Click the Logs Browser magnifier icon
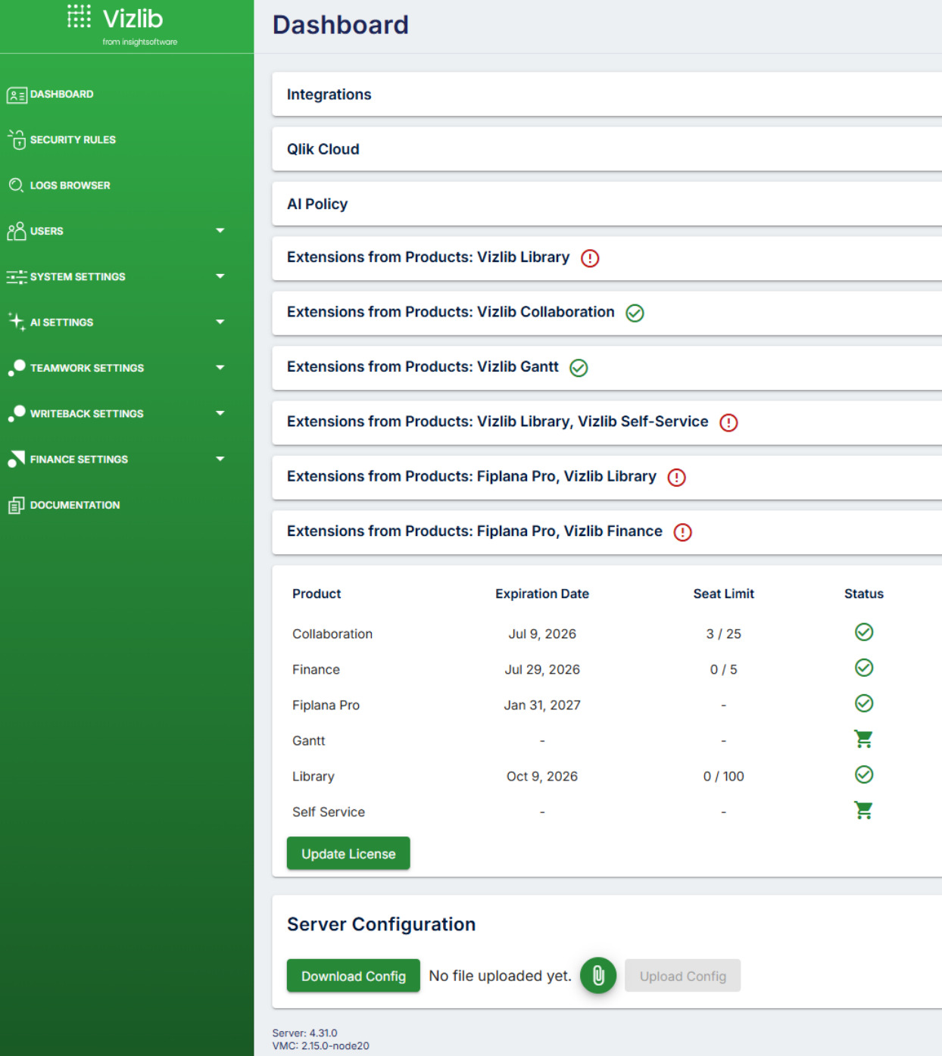942x1056 pixels. click(16, 185)
